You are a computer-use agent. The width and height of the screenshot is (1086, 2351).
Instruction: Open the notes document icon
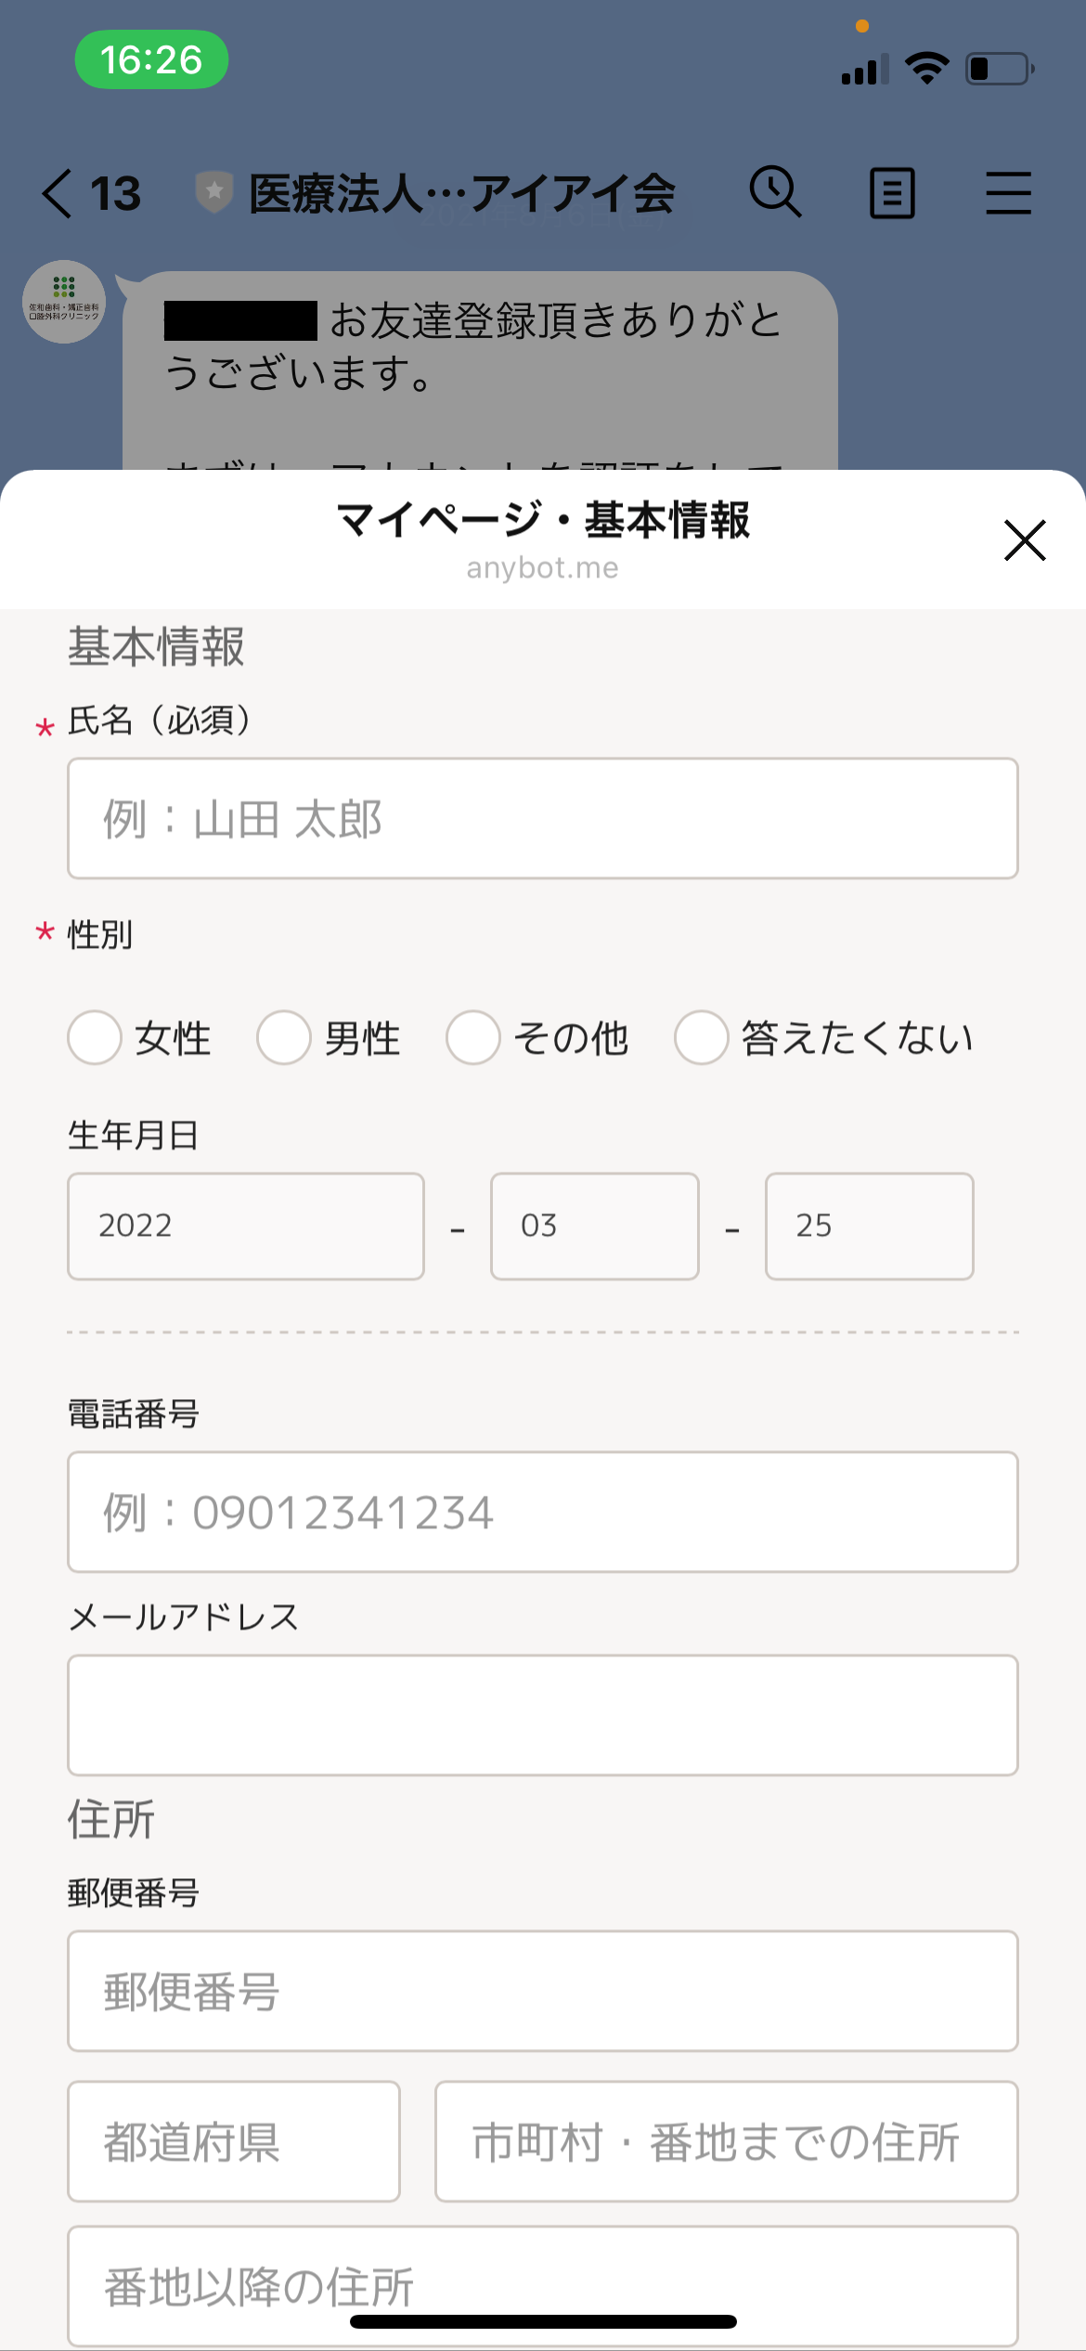[x=892, y=193]
